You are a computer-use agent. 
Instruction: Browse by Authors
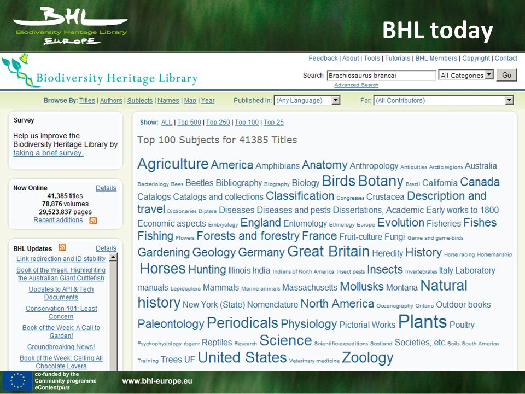111,101
